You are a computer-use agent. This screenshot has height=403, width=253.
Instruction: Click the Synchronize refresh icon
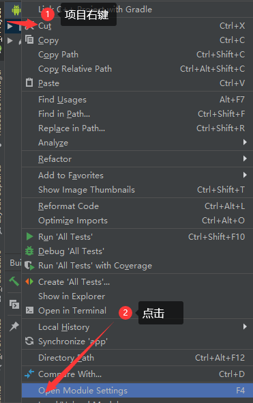pos(29,341)
